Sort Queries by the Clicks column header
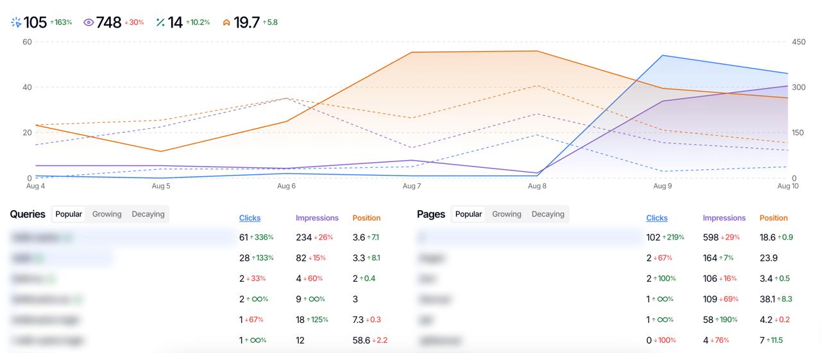Image resolution: width=821 pixels, height=353 pixels. pyautogui.click(x=250, y=218)
